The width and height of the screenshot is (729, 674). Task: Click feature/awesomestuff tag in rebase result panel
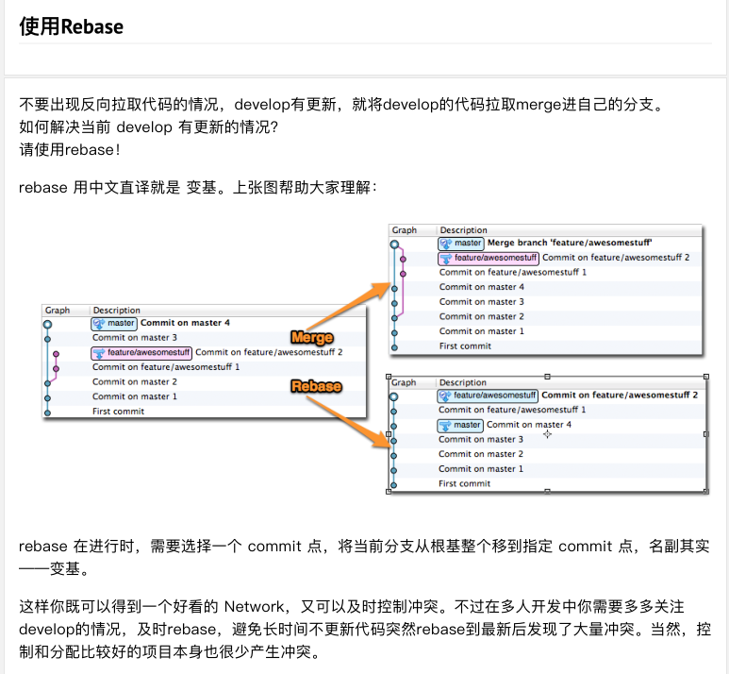488,396
